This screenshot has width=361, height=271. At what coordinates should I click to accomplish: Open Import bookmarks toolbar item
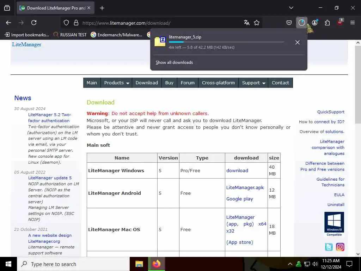(x=27, y=35)
